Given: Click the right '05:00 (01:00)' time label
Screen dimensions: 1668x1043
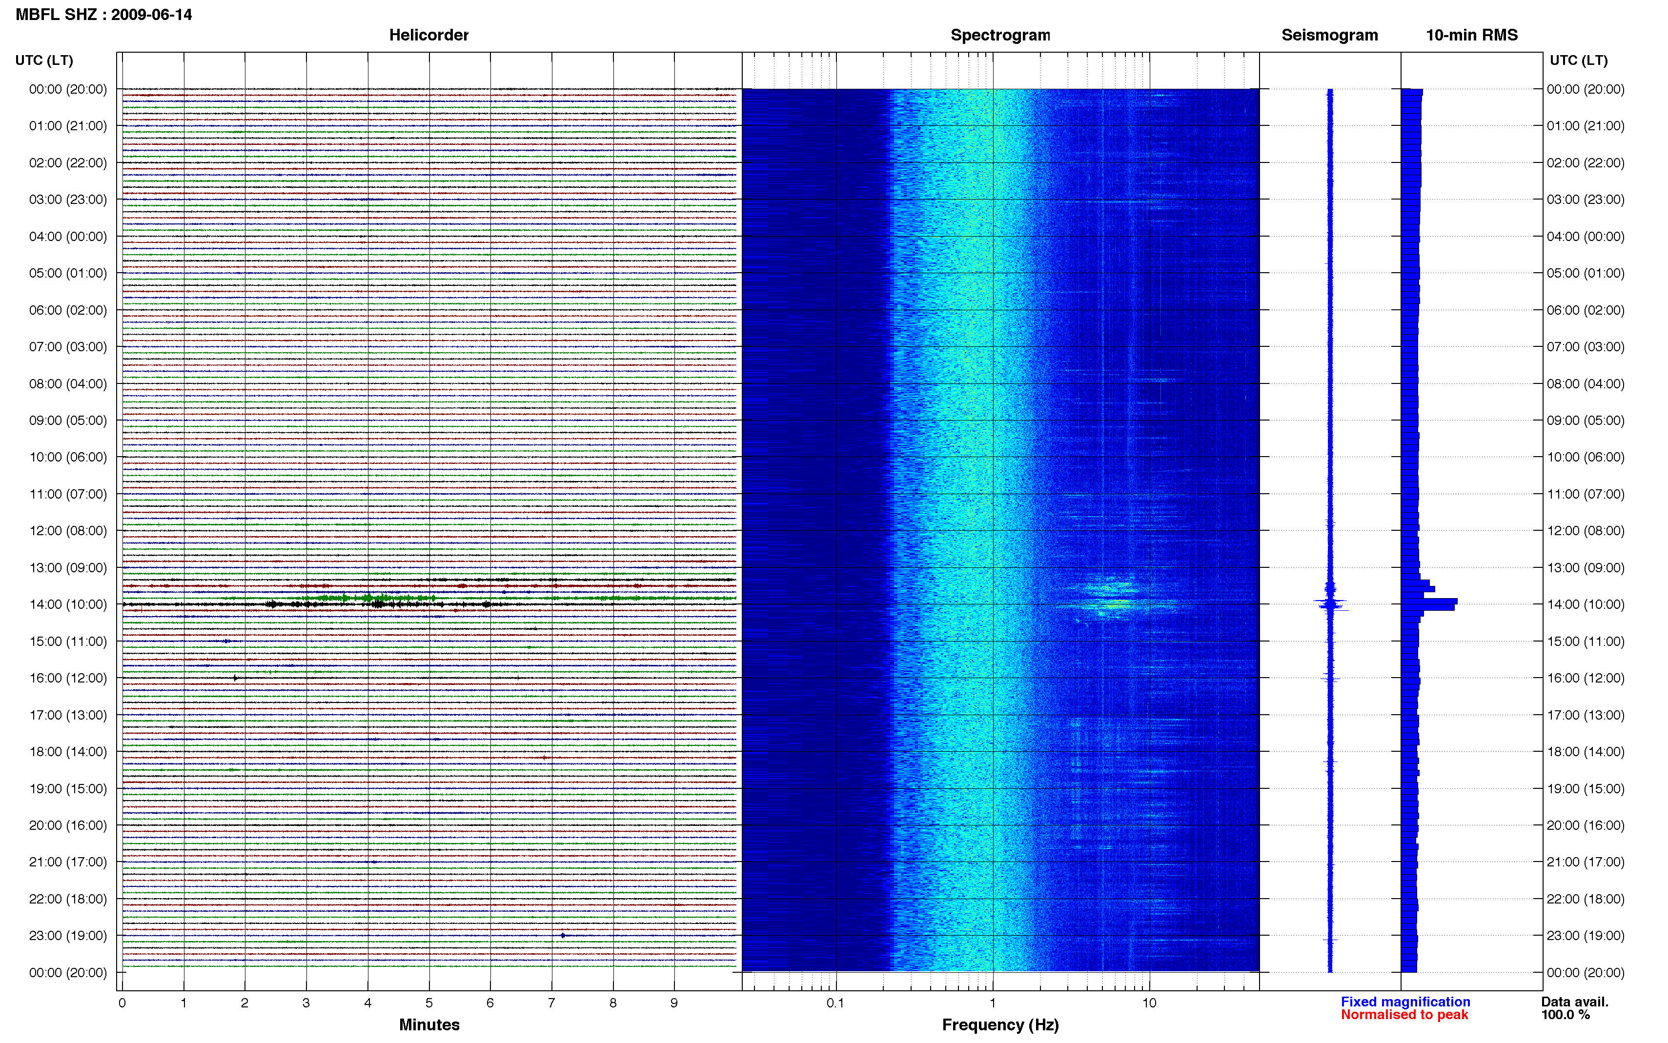Looking at the screenshot, I should [x=1585, y=273].
